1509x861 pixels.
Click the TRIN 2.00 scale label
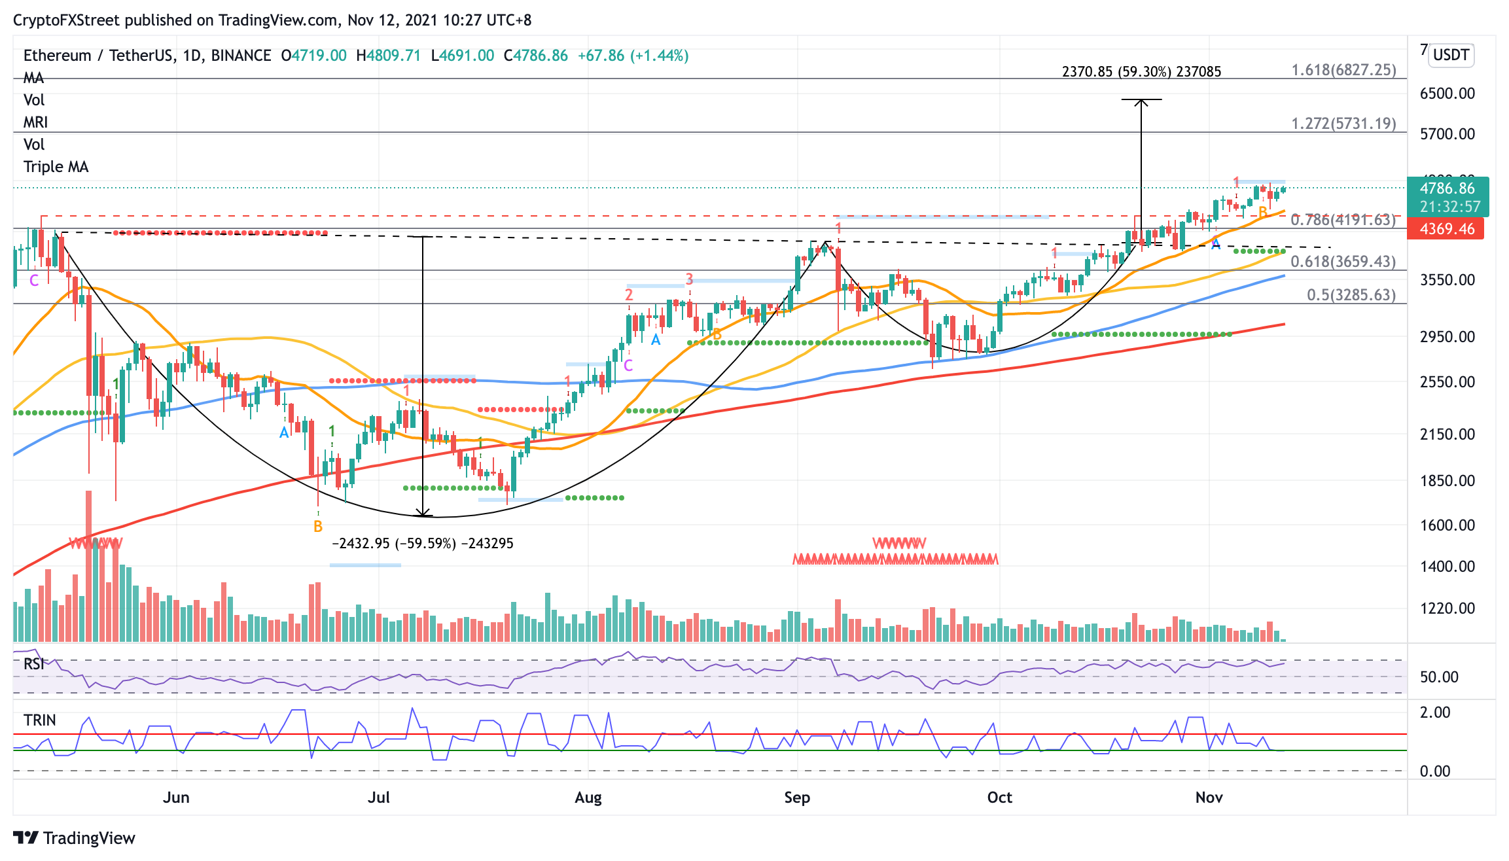[1435, 712]
